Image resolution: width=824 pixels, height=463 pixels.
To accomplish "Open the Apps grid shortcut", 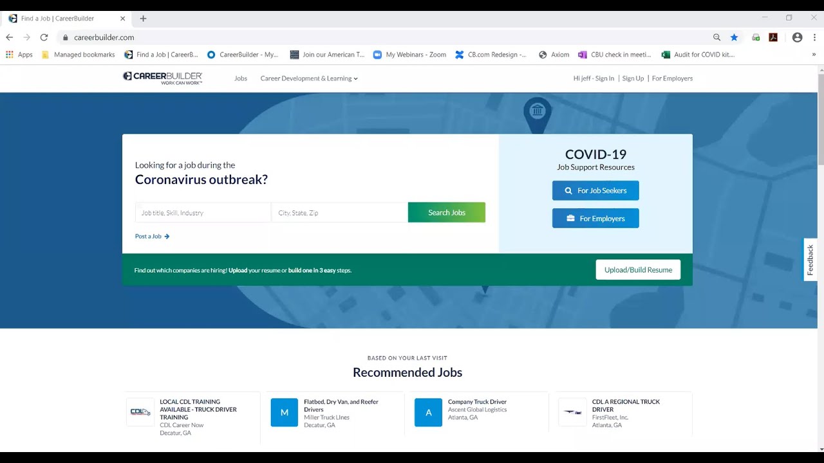I will click(19, 55).
